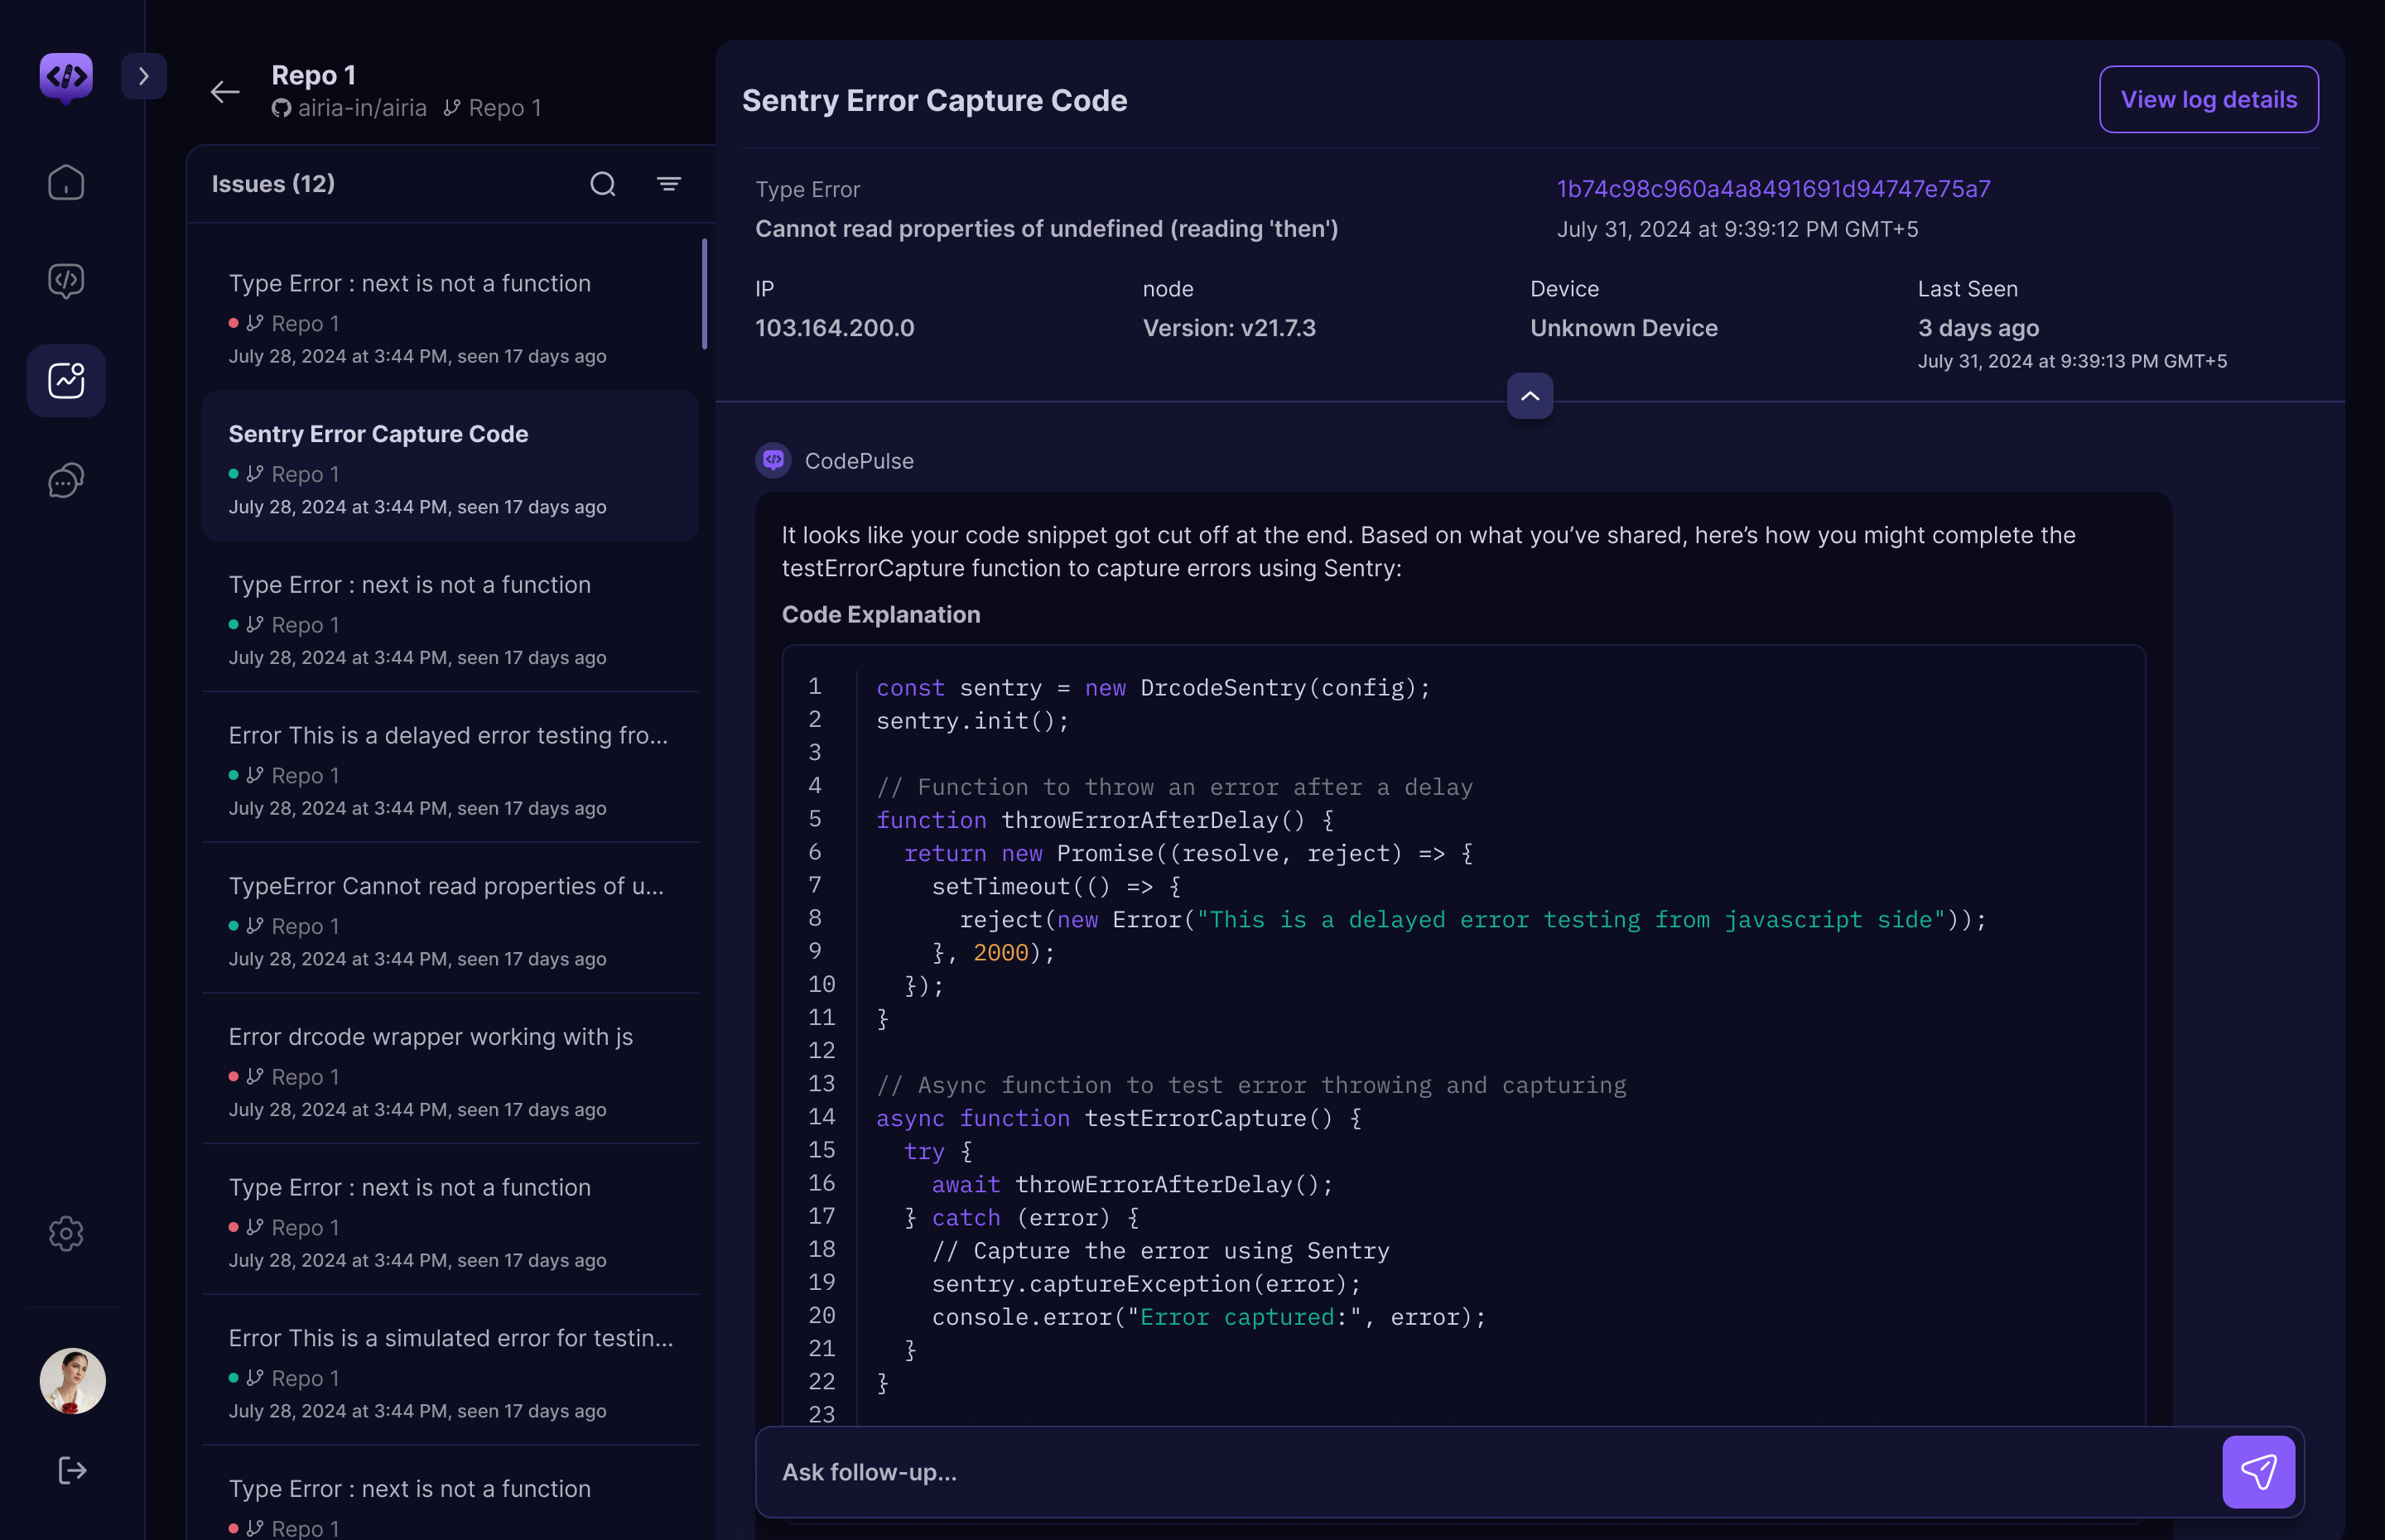Open event ID 1b74c98c960a4a8491691d94747e75a7 link
This screenshot has height=1540, width=2385.
1773,189
